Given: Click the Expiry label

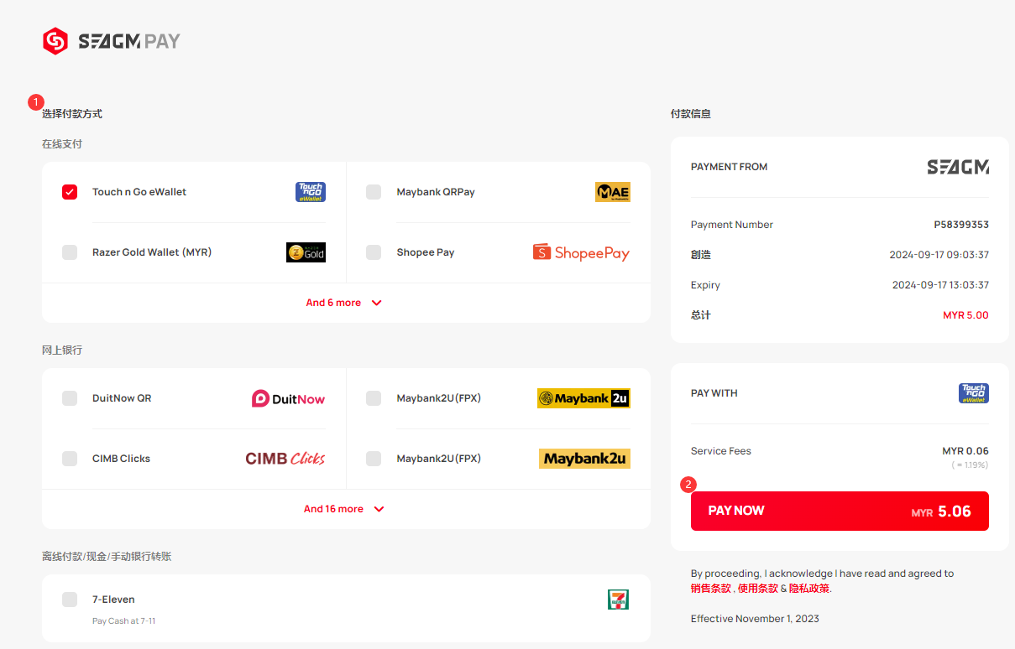Looking at the screenshot, I should click(705, 285).
